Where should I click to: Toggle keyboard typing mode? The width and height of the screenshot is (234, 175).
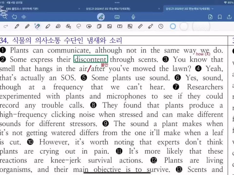pos(117,17)
